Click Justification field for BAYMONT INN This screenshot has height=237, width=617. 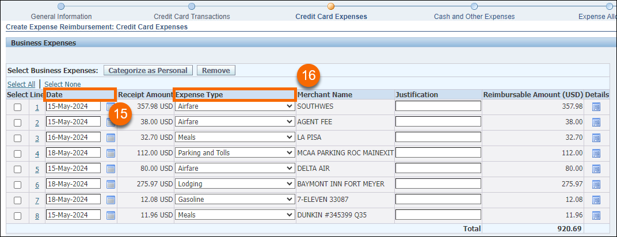point(439,184)
